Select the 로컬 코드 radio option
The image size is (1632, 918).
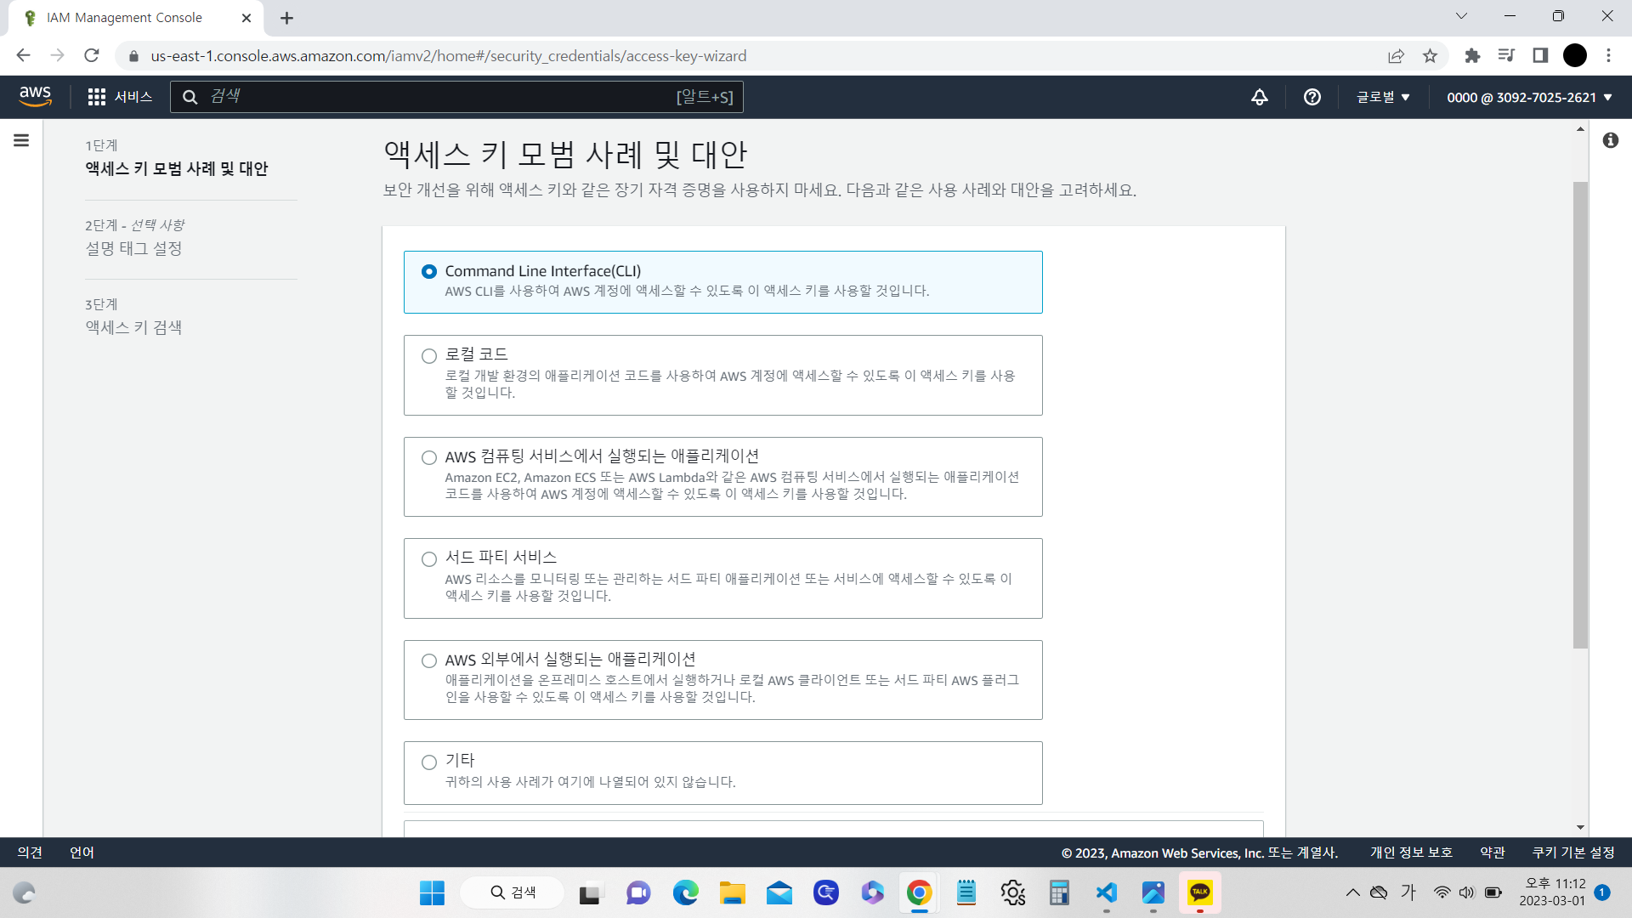(429, 356)
